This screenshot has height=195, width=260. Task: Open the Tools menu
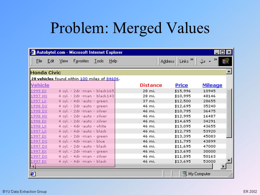(x=99, y=61)
